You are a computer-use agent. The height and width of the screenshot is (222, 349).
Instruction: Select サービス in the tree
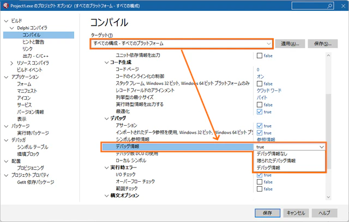[24, 105]
